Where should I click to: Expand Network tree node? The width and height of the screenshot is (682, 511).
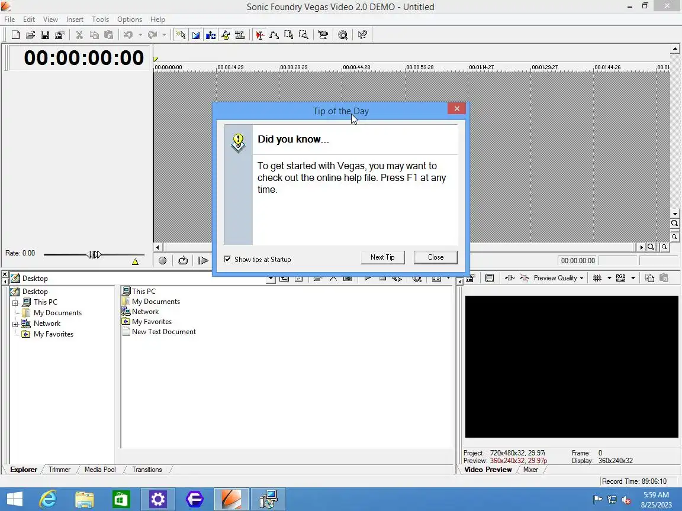(x=15, y=324)
